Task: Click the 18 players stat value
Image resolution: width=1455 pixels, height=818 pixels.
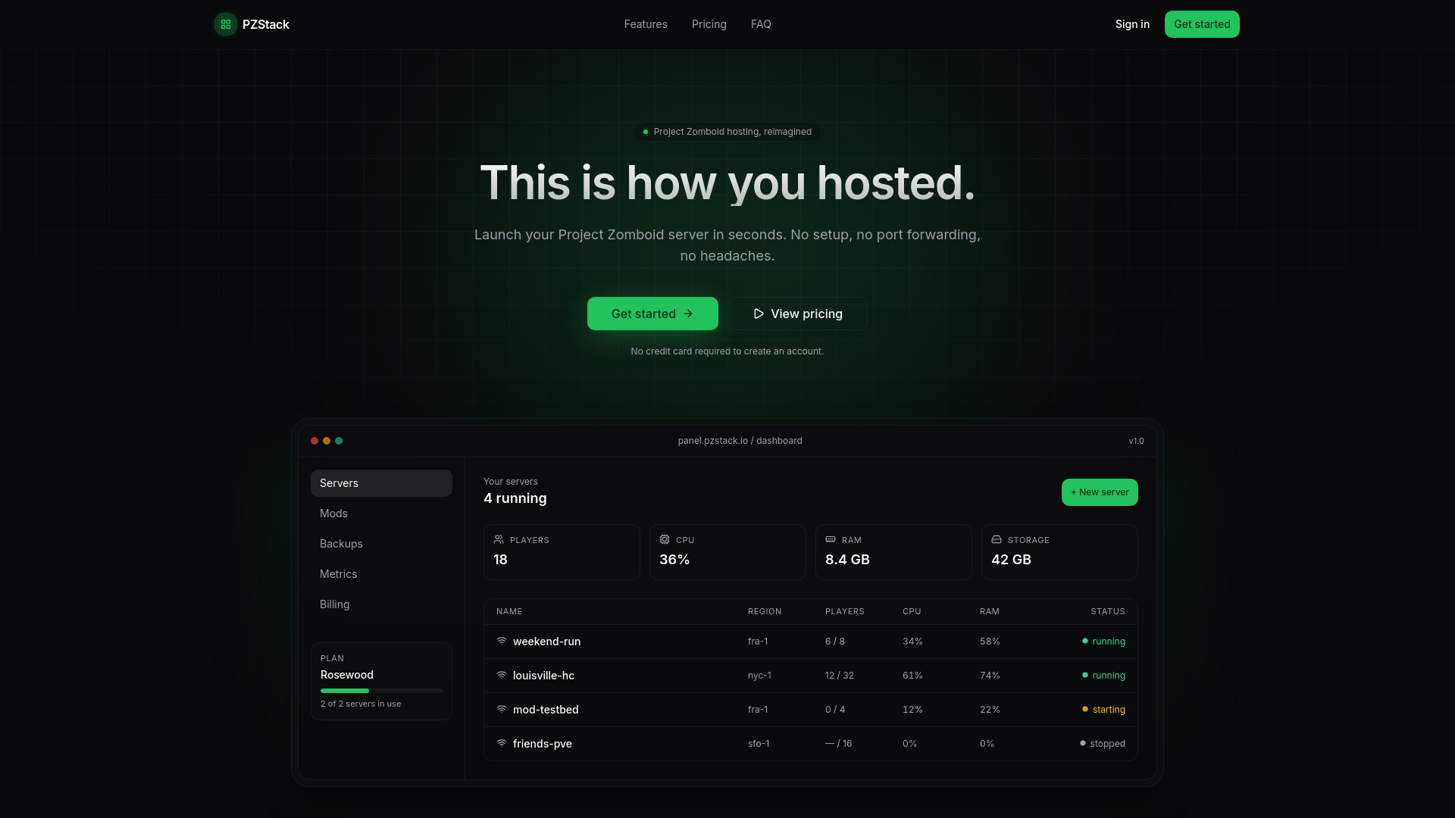Action: pyautogui.click(x=500, y=560)
